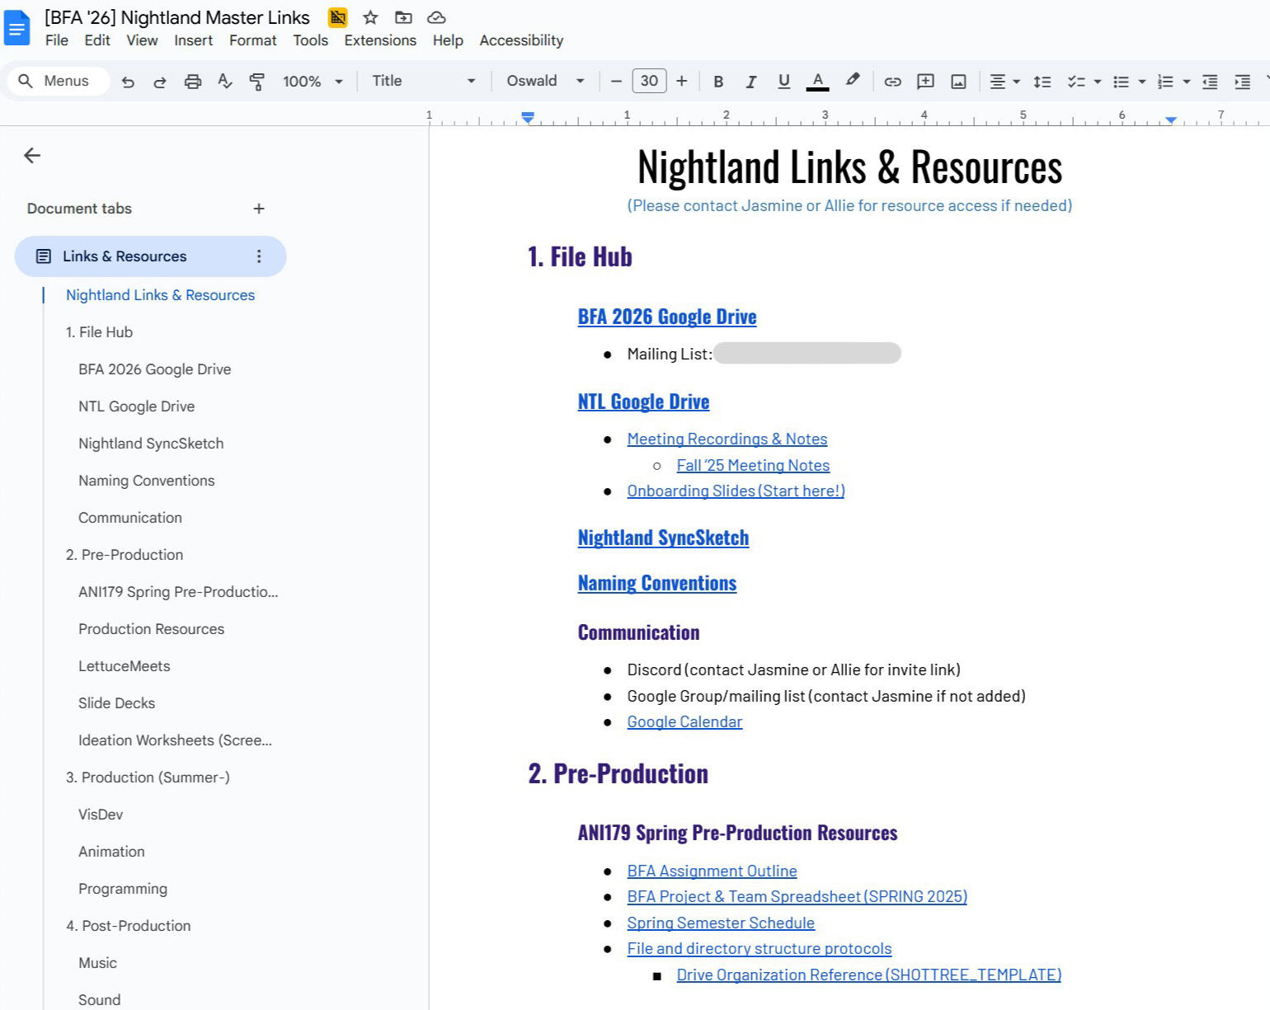Screen dimensions: 1270x1010
Task: Toggle bold formatting
Action: click(x=718, y=82)
